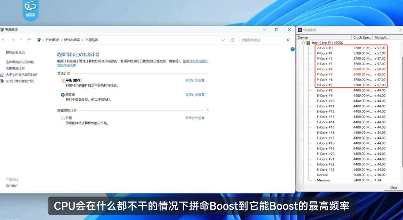Click the 搜索控制面板 search field
Image resolution: width=403 pixels, height=220 pixels.
click(x=262, y=40)
